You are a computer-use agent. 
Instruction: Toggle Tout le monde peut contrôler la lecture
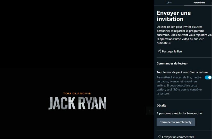(x=208, y=77)
